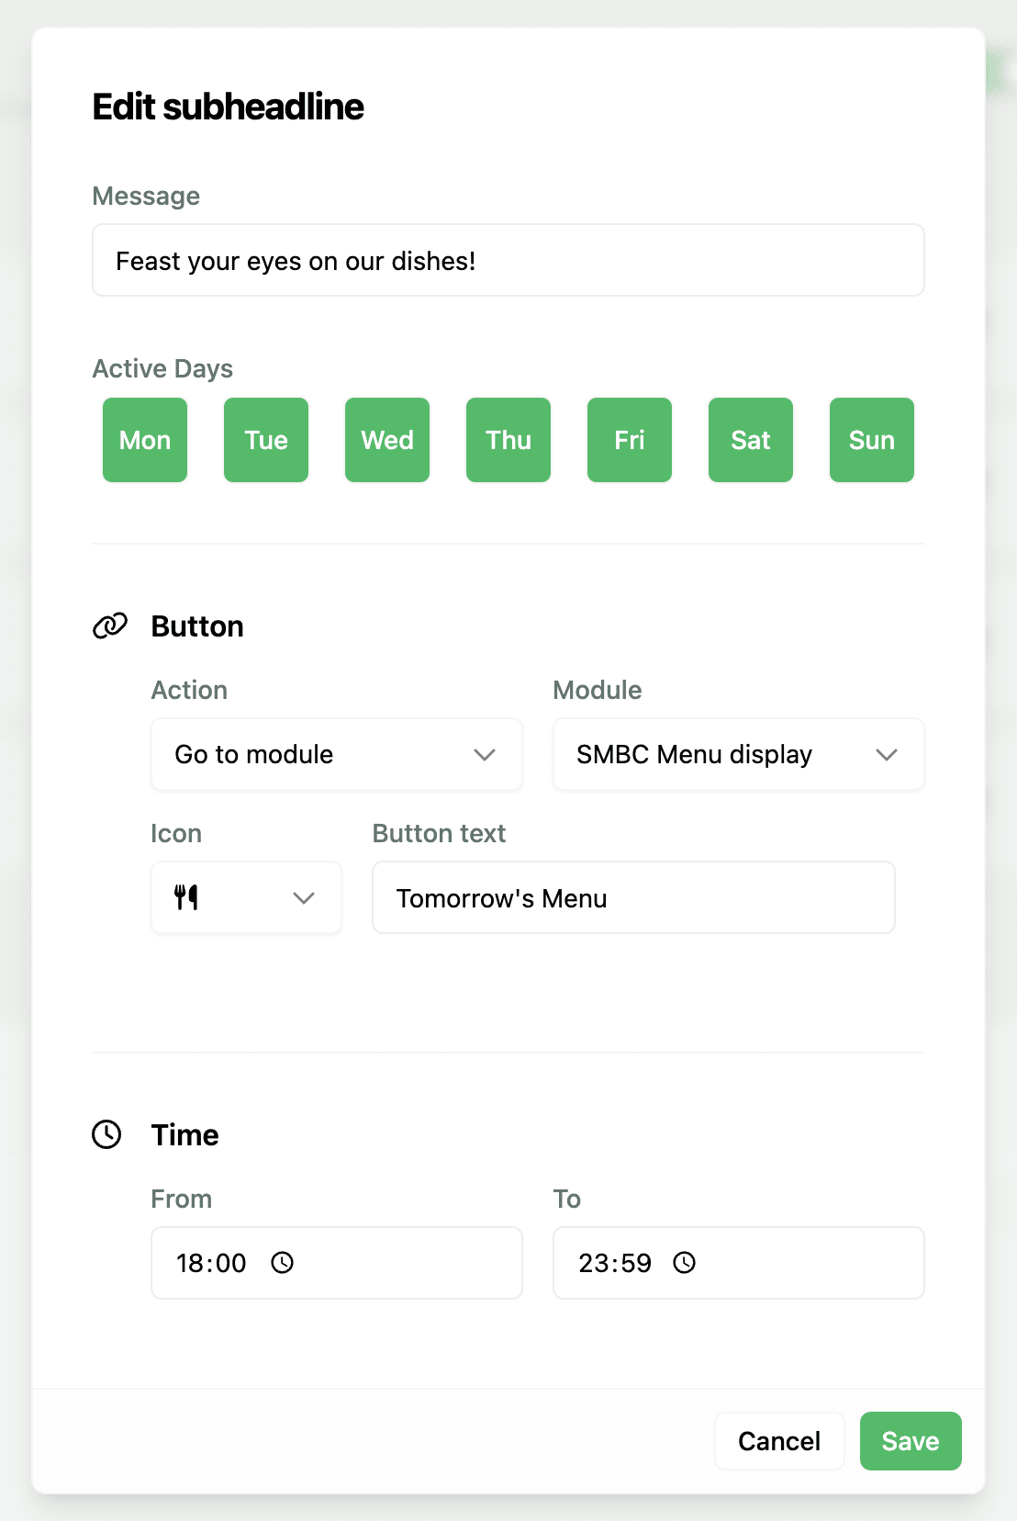Toggle Mon active day
This screenshot has height=1521, width=1017.
[x=145, y=440]
